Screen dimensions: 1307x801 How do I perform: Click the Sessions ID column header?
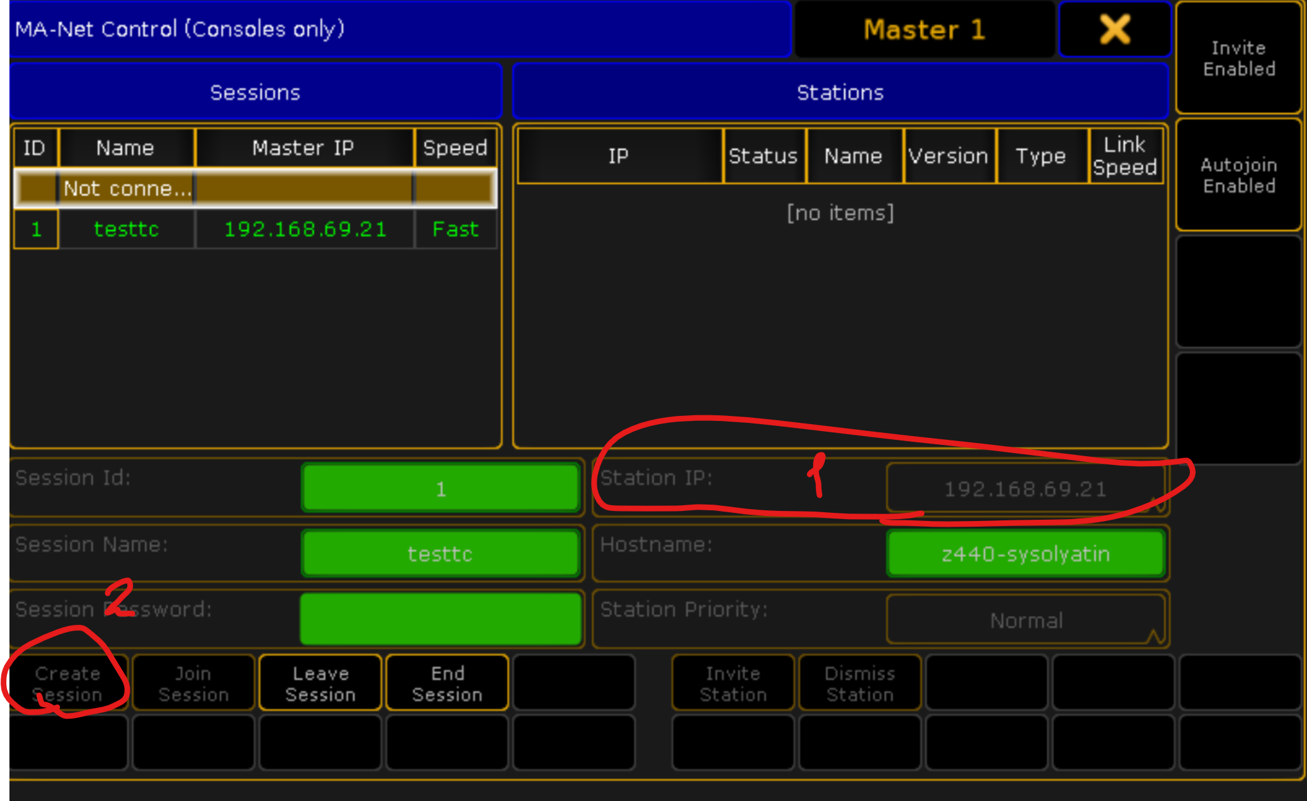point(36,148)
